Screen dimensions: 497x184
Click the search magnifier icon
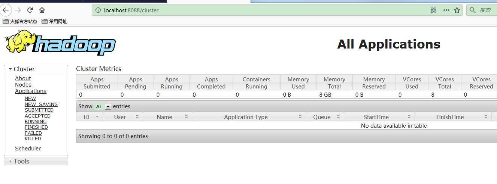pos(473,10)
